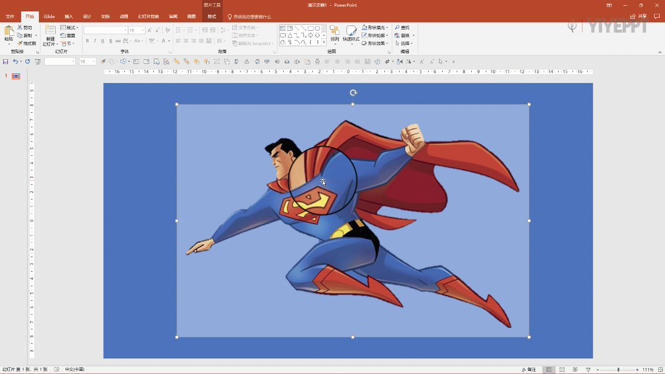Switch to Slide Sorter view in status bar
The image size is (665, 374).
[x=562, y=370]
